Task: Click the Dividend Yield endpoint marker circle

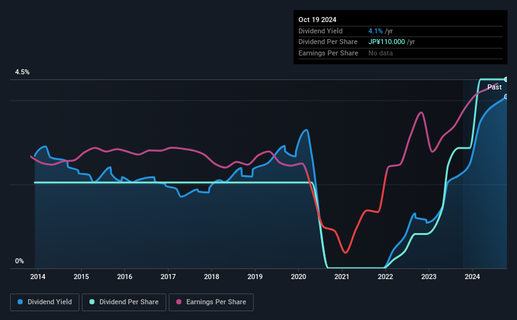Action: 506,96
